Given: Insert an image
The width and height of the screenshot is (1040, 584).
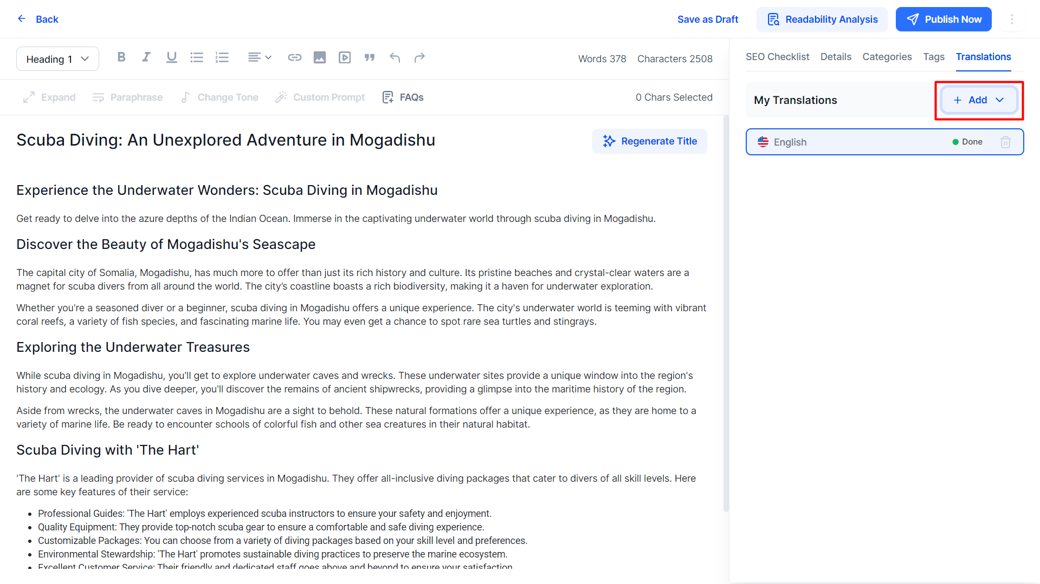Looking at the screenshot, I should tap(320, 57).
